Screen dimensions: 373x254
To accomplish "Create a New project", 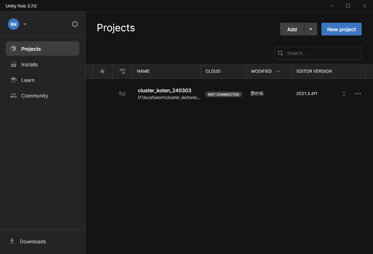I will click(x=341, y=29).
